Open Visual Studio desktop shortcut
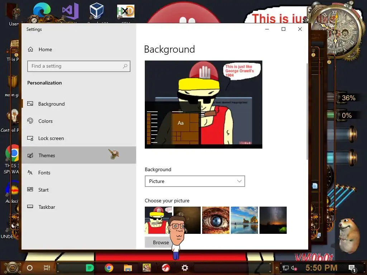 70,11
